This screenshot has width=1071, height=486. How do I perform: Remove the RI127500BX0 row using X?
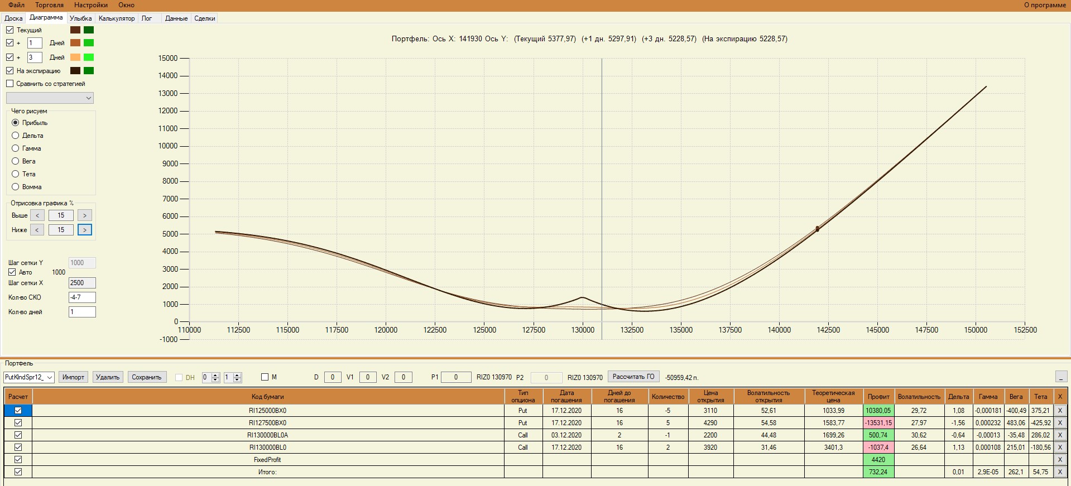pyautogui.click(x=1060, y=422)
